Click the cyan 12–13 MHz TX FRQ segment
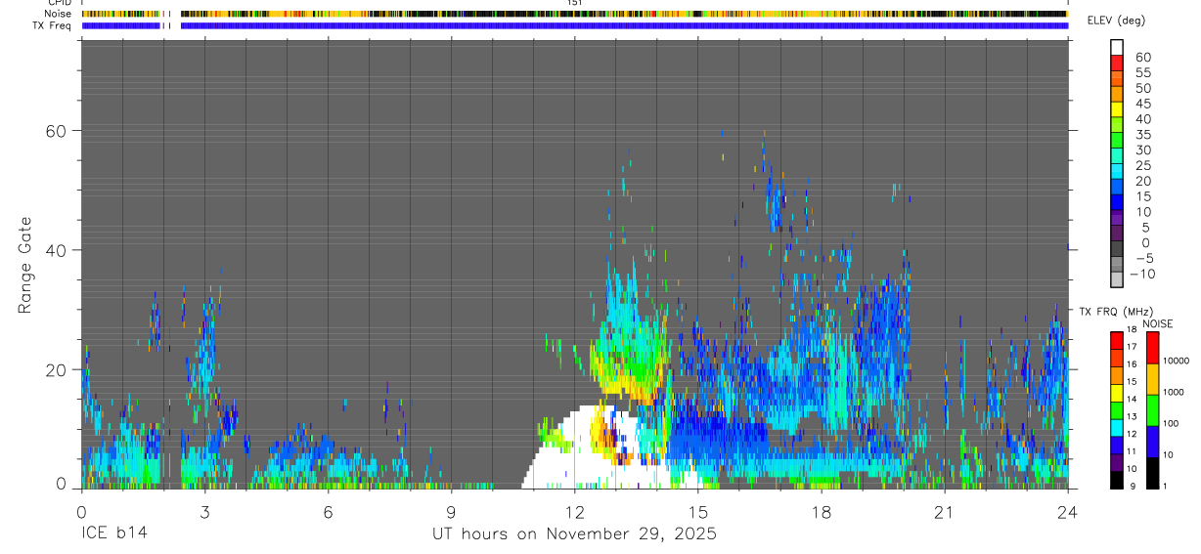This screenshot has width=1201, height=554. 1116,428
